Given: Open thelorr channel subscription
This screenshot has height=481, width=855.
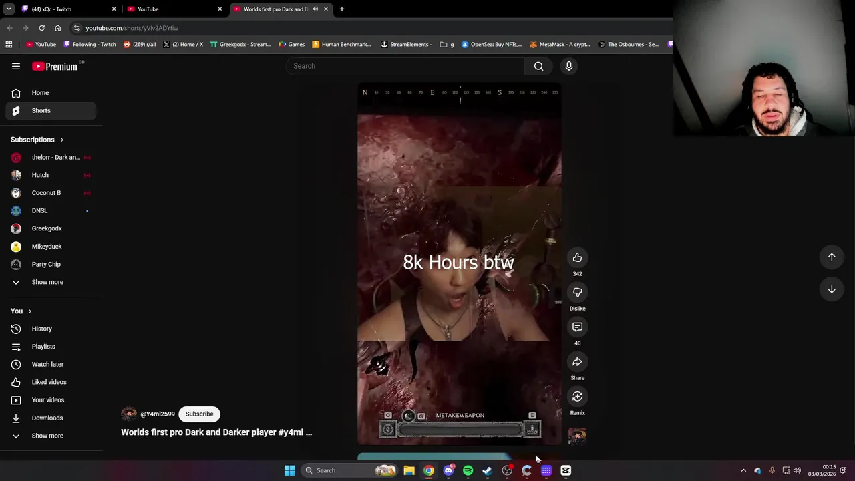Looking at the screenshot, I should pyautogui.click(x=51, y=157).
